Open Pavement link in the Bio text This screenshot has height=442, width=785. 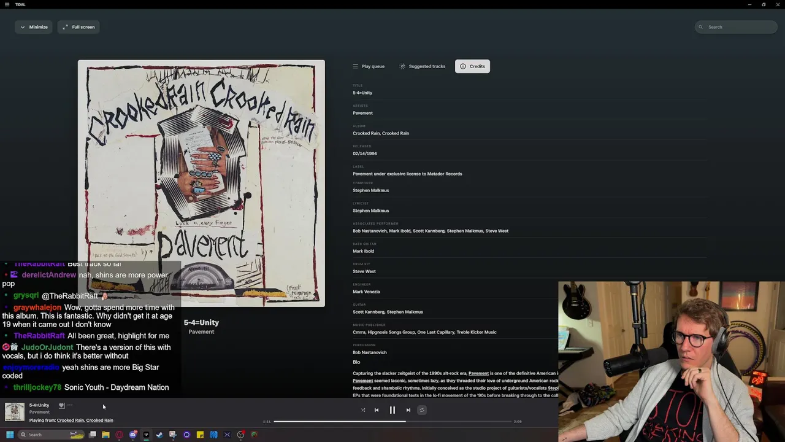click(x=478, y=373)
